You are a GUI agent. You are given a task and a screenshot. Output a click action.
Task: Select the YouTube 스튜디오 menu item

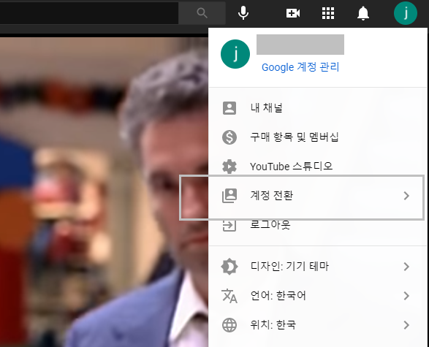318,167
